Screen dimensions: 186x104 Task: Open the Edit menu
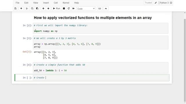(x=26, y=3)
